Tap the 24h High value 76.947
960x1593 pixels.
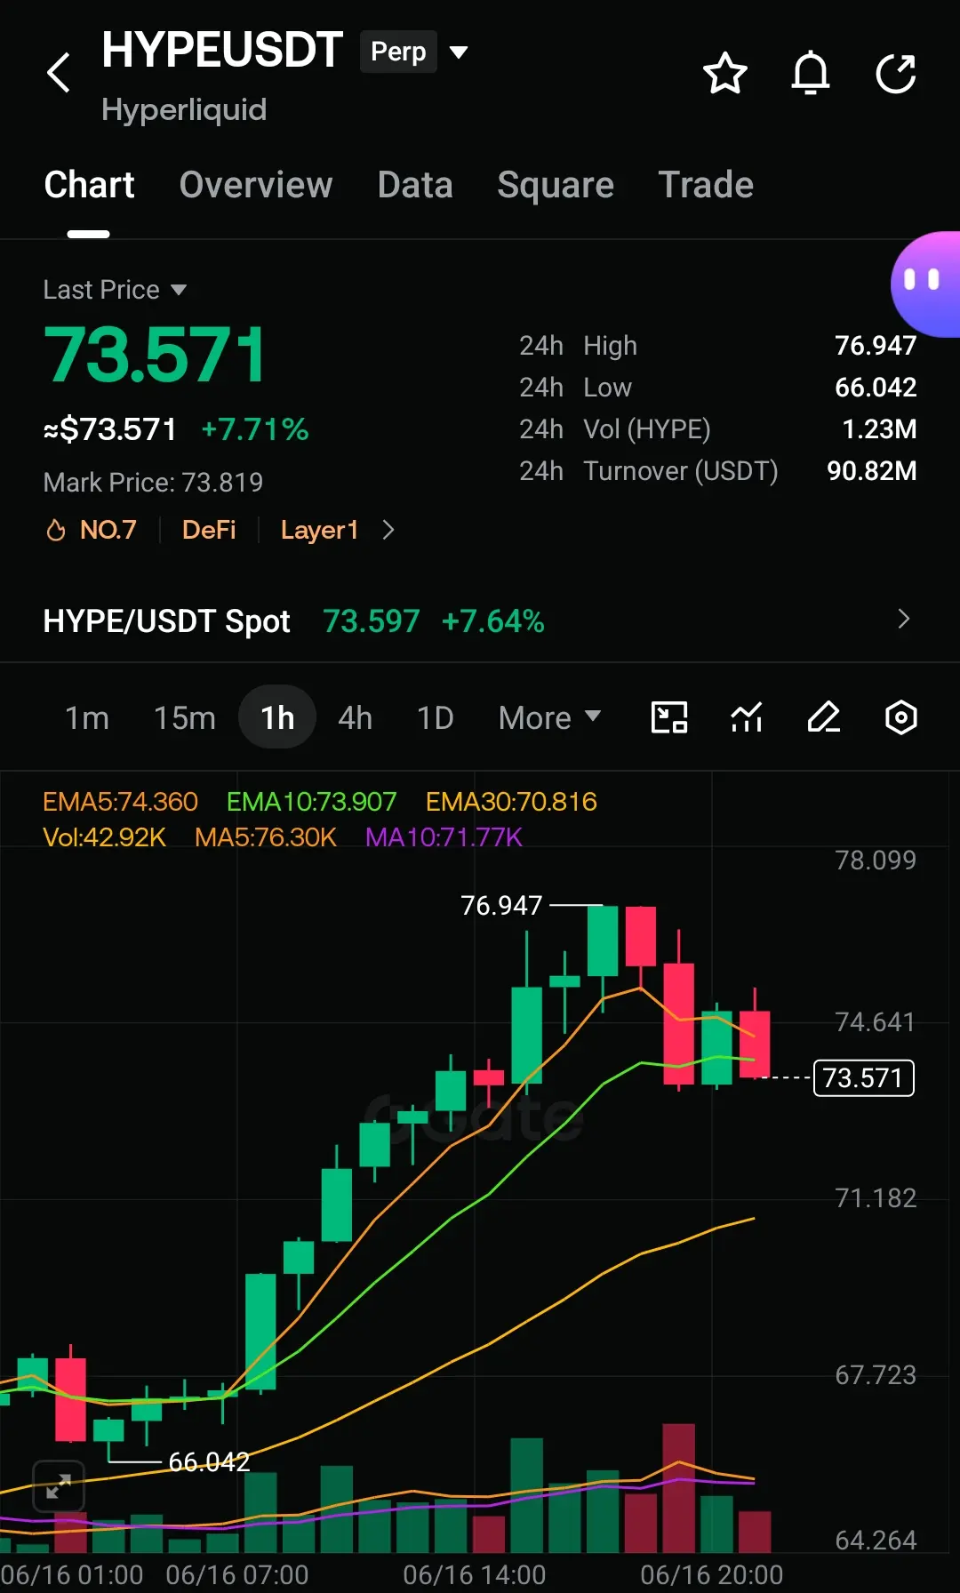pyautogui.click(x=876, y=346)
